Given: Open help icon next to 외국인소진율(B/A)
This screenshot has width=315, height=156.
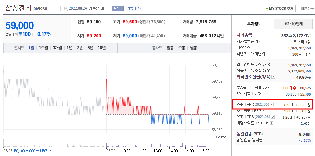Looking at the screenshot, I should click(x=273, y=77).
